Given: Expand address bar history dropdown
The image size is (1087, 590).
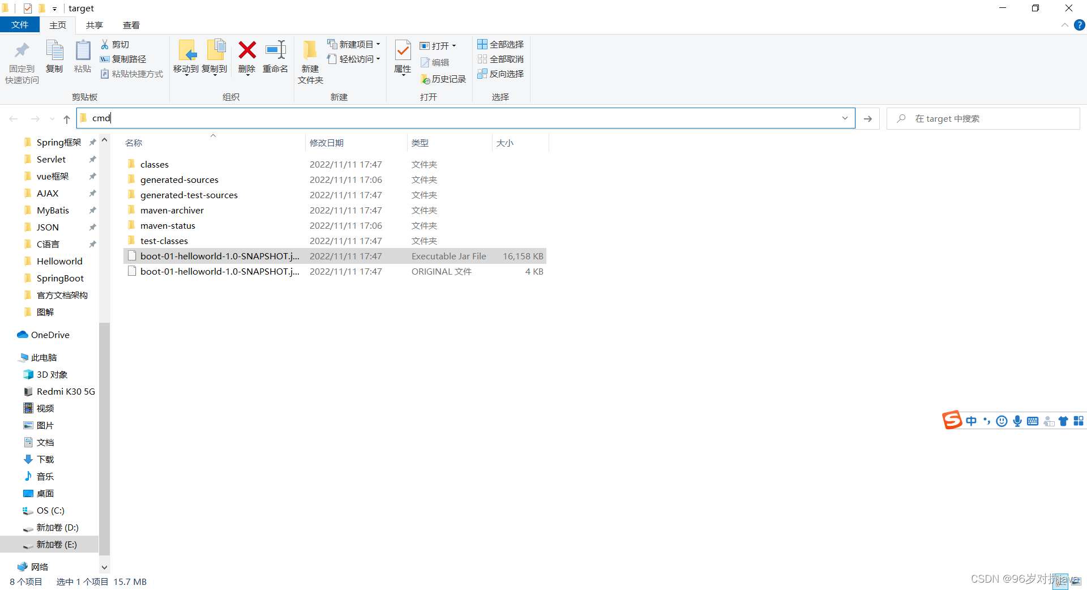Looking at the screenshot, I should tap(845, 118).
